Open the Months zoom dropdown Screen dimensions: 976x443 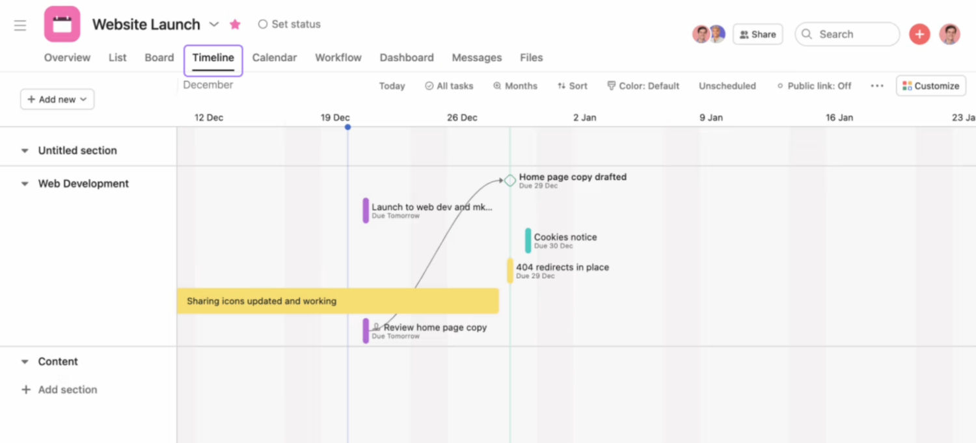pyautogui.click(x=515, y=85)
